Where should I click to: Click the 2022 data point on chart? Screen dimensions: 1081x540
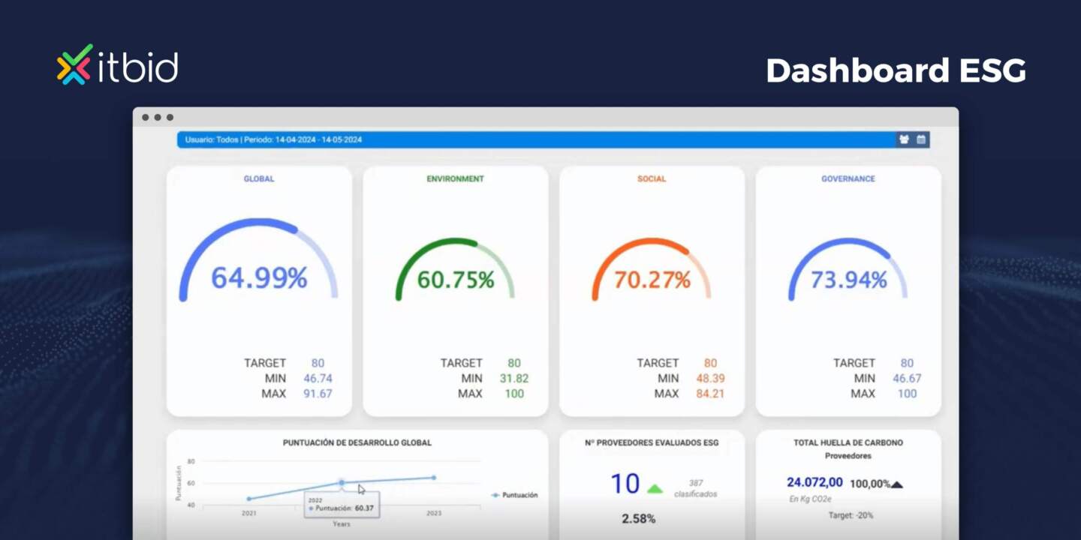(x=342, y=482)
